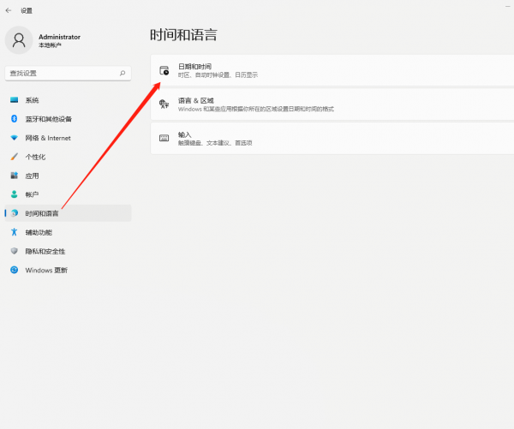Go back with the arrow beside 设置
Image resolution: width=514 pixels, height=429 pixels.
[9, 10]
